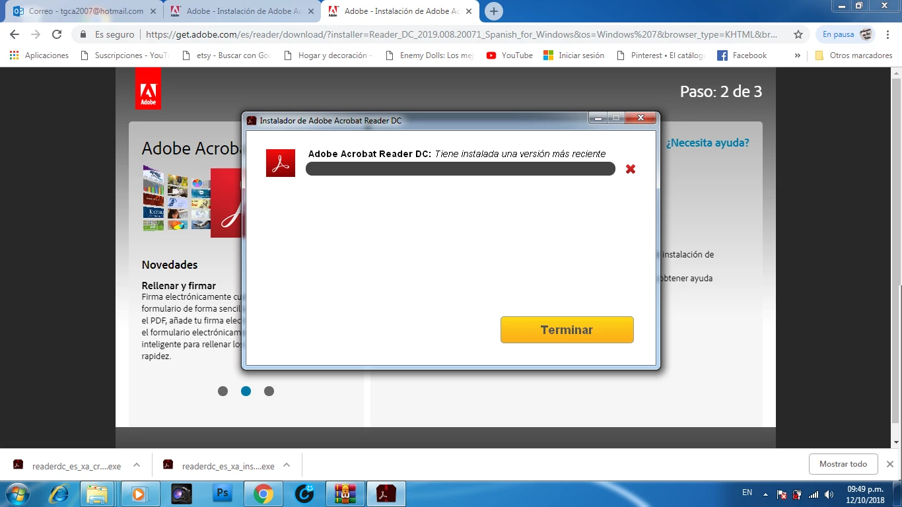
Task: Expand the hidden bookmarks chevron
Action: pos(797,55)
